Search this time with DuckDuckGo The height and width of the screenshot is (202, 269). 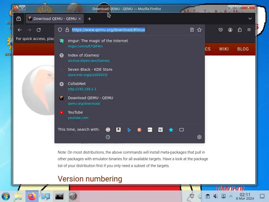point(139,130)
